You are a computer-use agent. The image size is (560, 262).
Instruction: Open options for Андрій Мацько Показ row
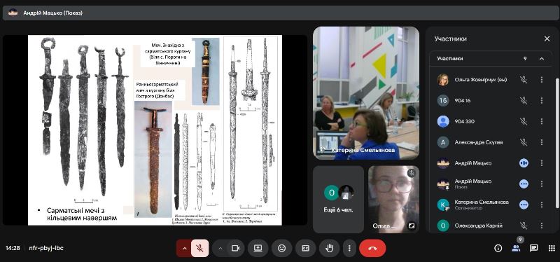point(541,184)
